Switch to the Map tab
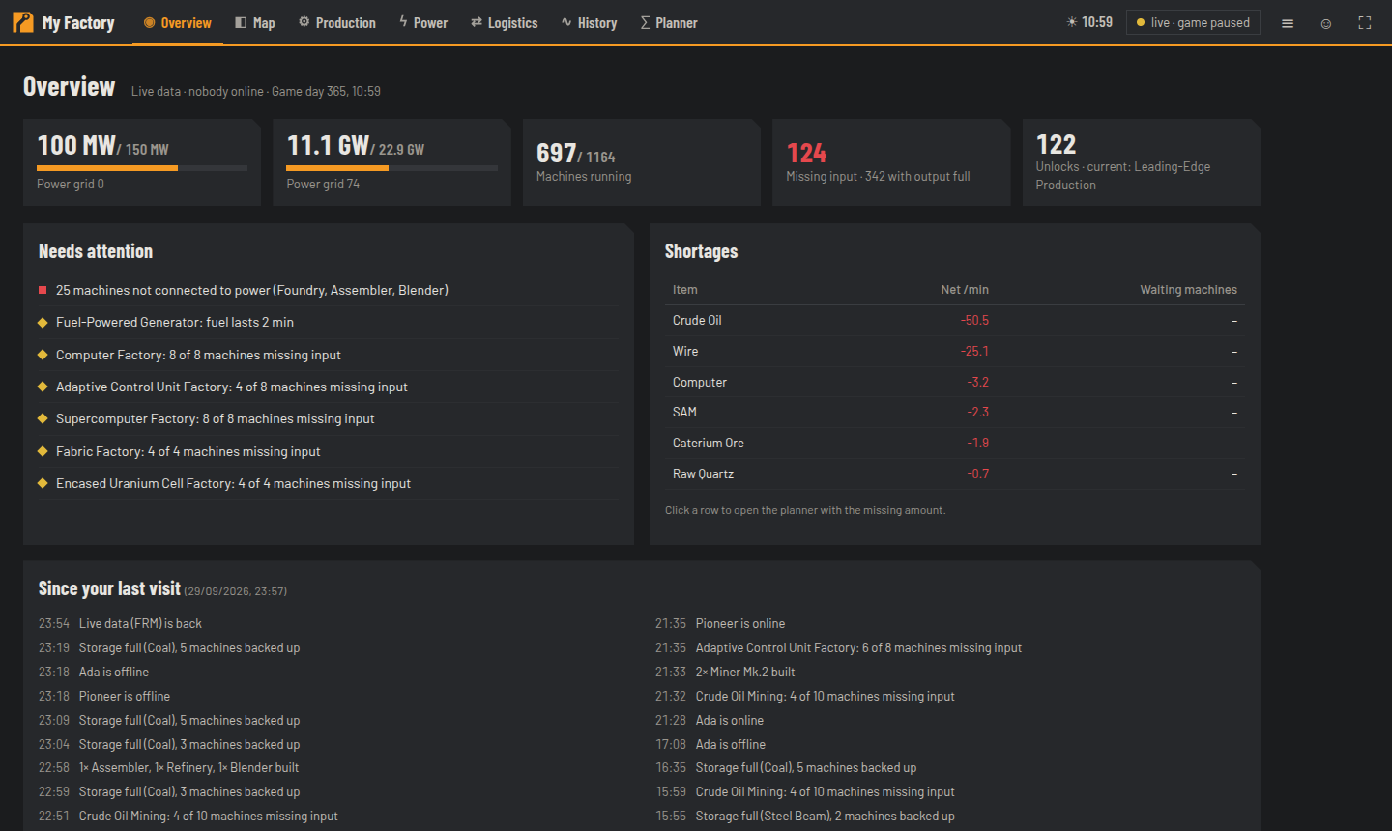Image resolution: width=1392 pixels, height=831 pixels. [255, 23]
